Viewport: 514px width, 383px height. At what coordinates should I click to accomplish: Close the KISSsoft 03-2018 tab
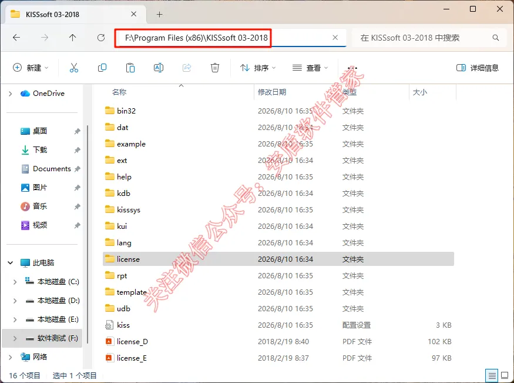pos(134,14)
